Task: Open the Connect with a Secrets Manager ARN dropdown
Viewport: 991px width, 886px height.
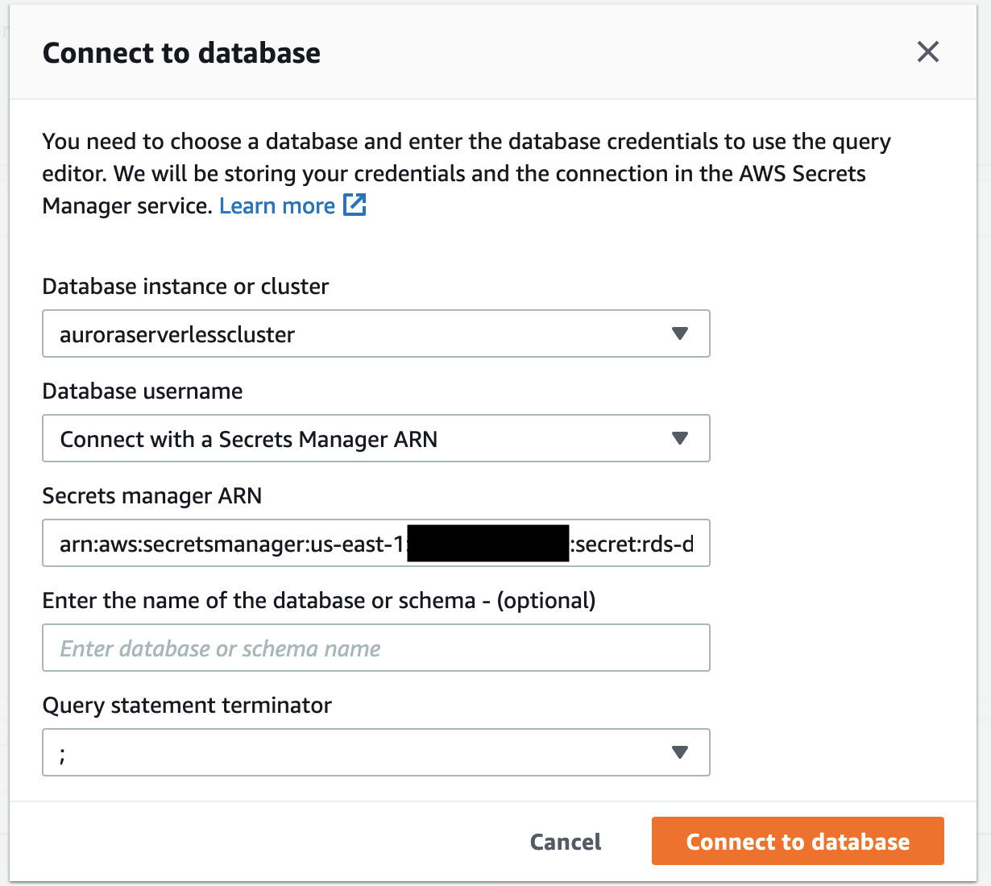Action: pos(376,438)
